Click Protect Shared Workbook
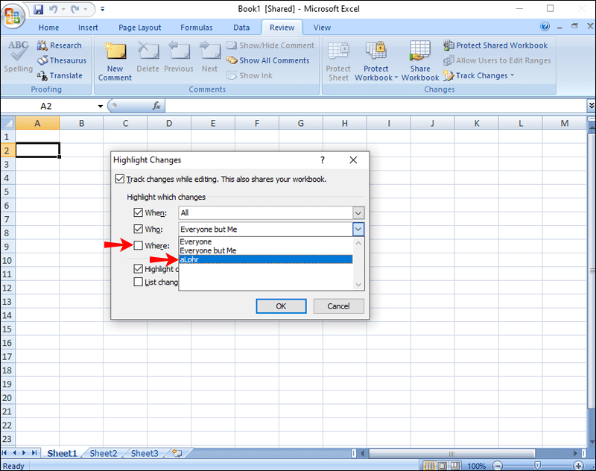The height and width of the screenshot is (471, 596). tap(495, 45)
